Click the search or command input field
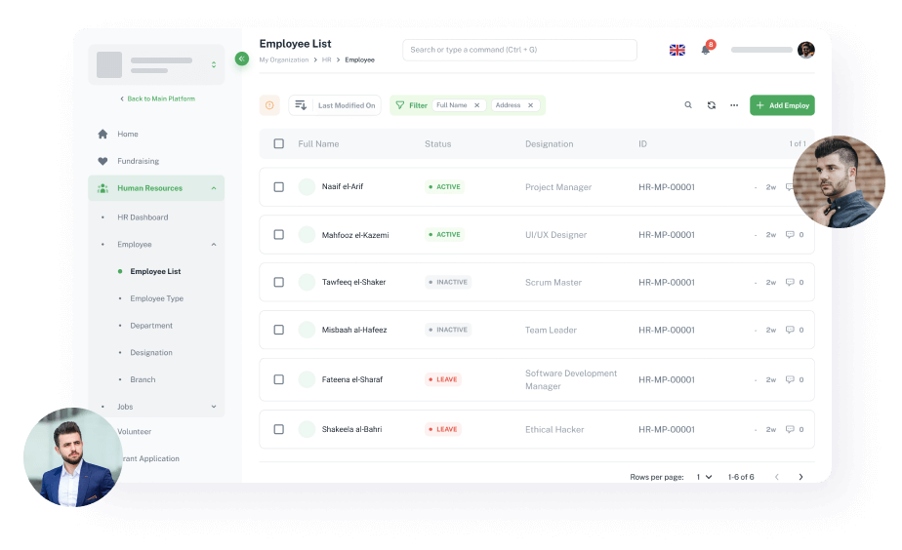 pos(519,50)
